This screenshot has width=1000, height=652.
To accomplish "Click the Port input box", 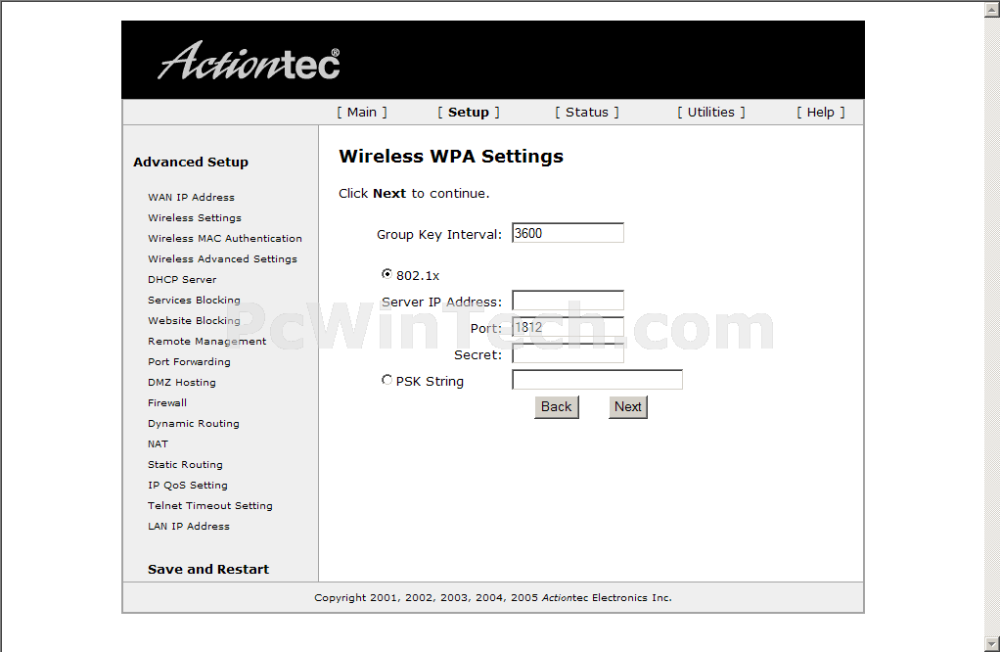I will coord(568,327).
